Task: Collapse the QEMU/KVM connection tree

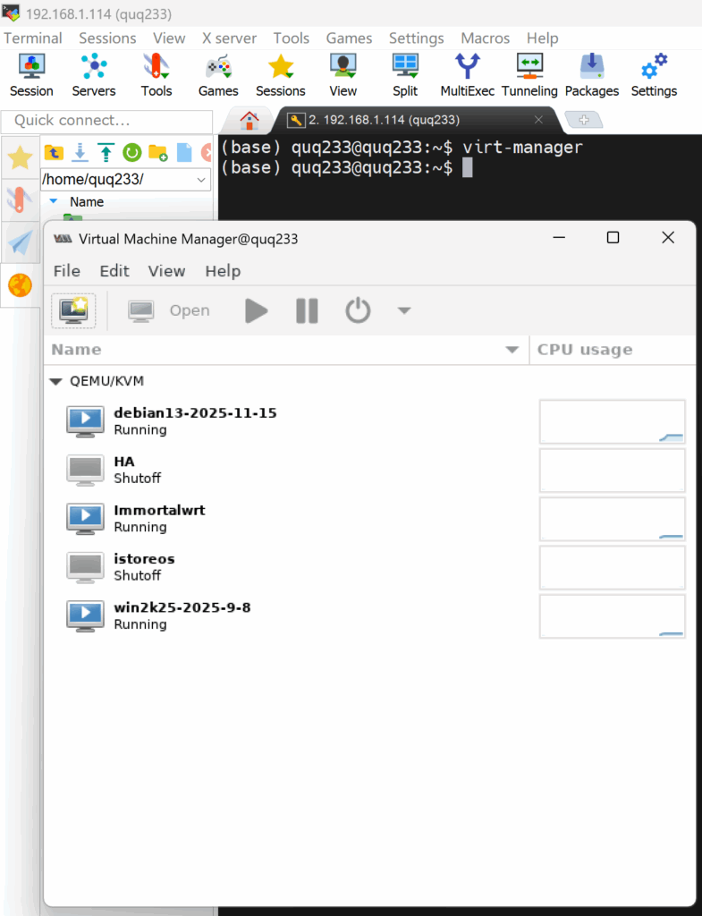Action: pos(56,381)
